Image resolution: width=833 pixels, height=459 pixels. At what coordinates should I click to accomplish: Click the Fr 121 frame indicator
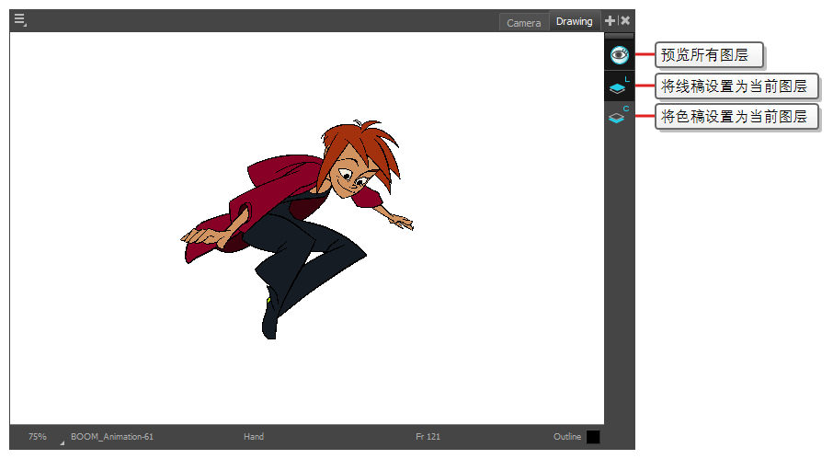[428, 437]
